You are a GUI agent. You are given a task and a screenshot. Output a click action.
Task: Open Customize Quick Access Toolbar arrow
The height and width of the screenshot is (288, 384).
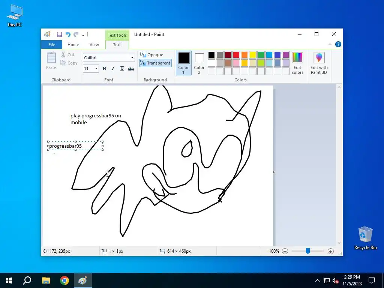(83, 35)
